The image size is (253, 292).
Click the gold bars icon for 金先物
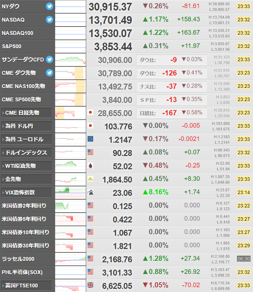click(x=90, y=179)
